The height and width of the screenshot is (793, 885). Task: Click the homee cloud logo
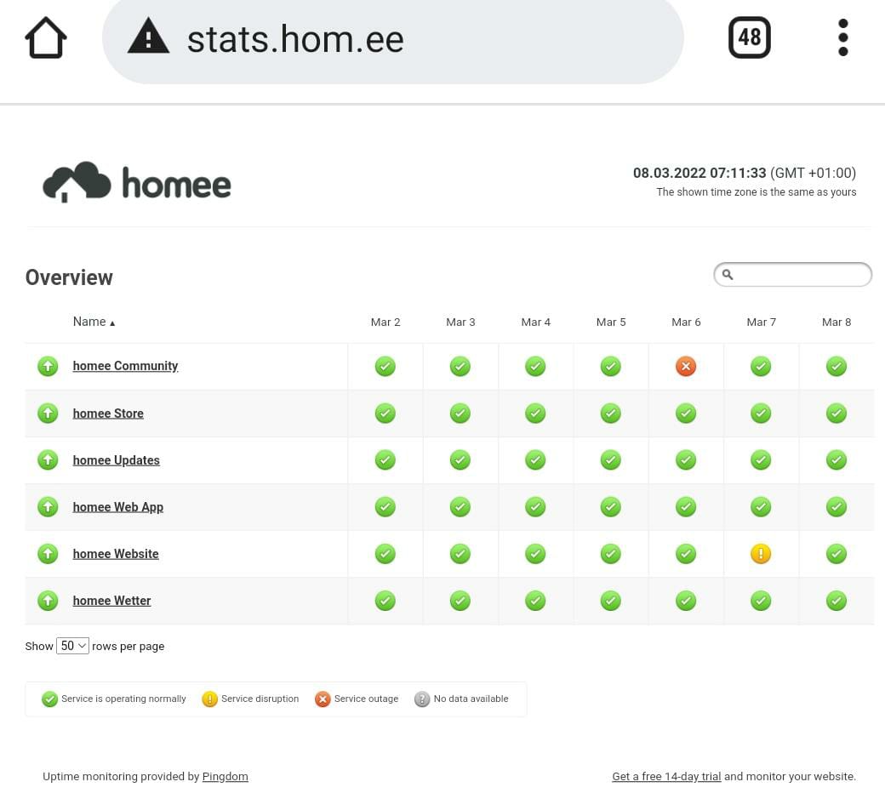(137, 182)
